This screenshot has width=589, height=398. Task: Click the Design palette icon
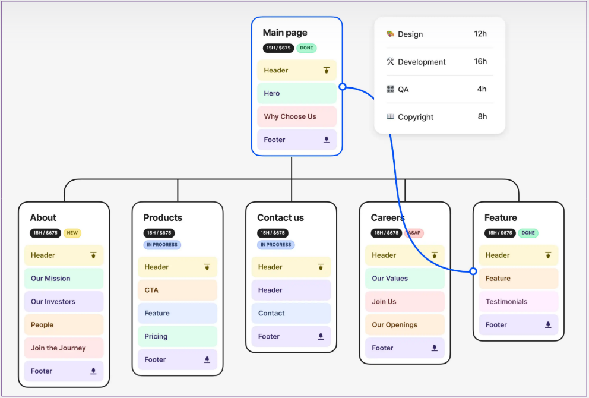point(390,34)
